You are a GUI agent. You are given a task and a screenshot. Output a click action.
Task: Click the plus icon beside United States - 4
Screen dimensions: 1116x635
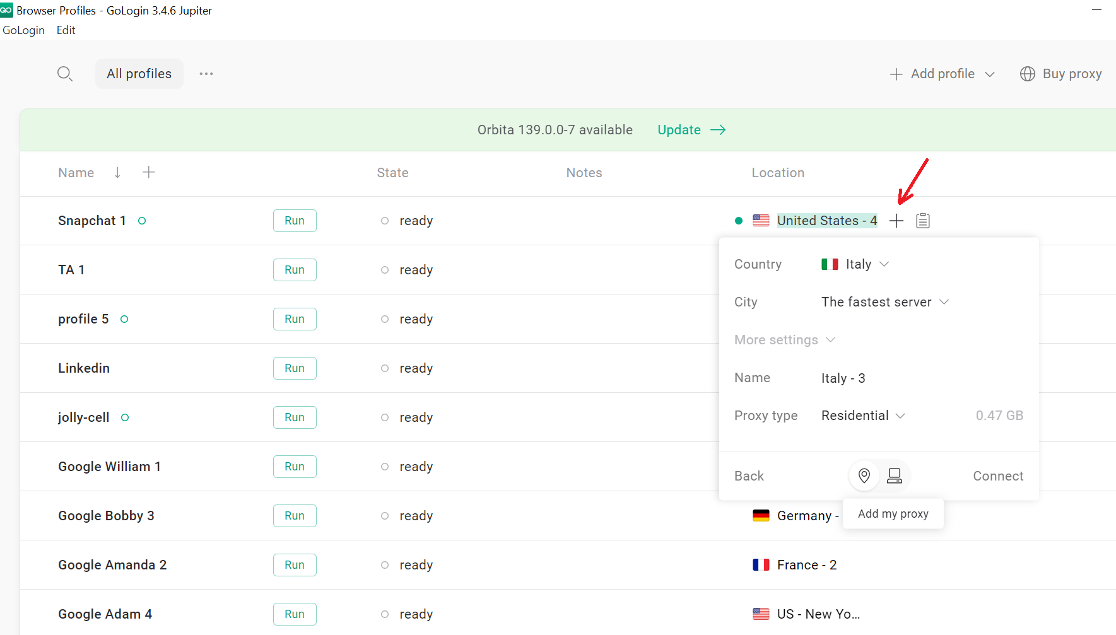[896, 221]
